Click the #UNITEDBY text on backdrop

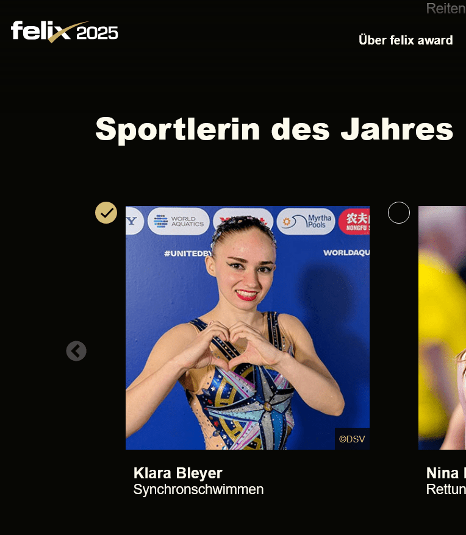click(x=188, y=253)
